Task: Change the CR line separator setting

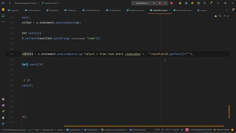Action: (x=163, y=130)
